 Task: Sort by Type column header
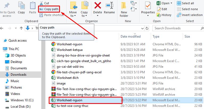[x=167, y=37]
